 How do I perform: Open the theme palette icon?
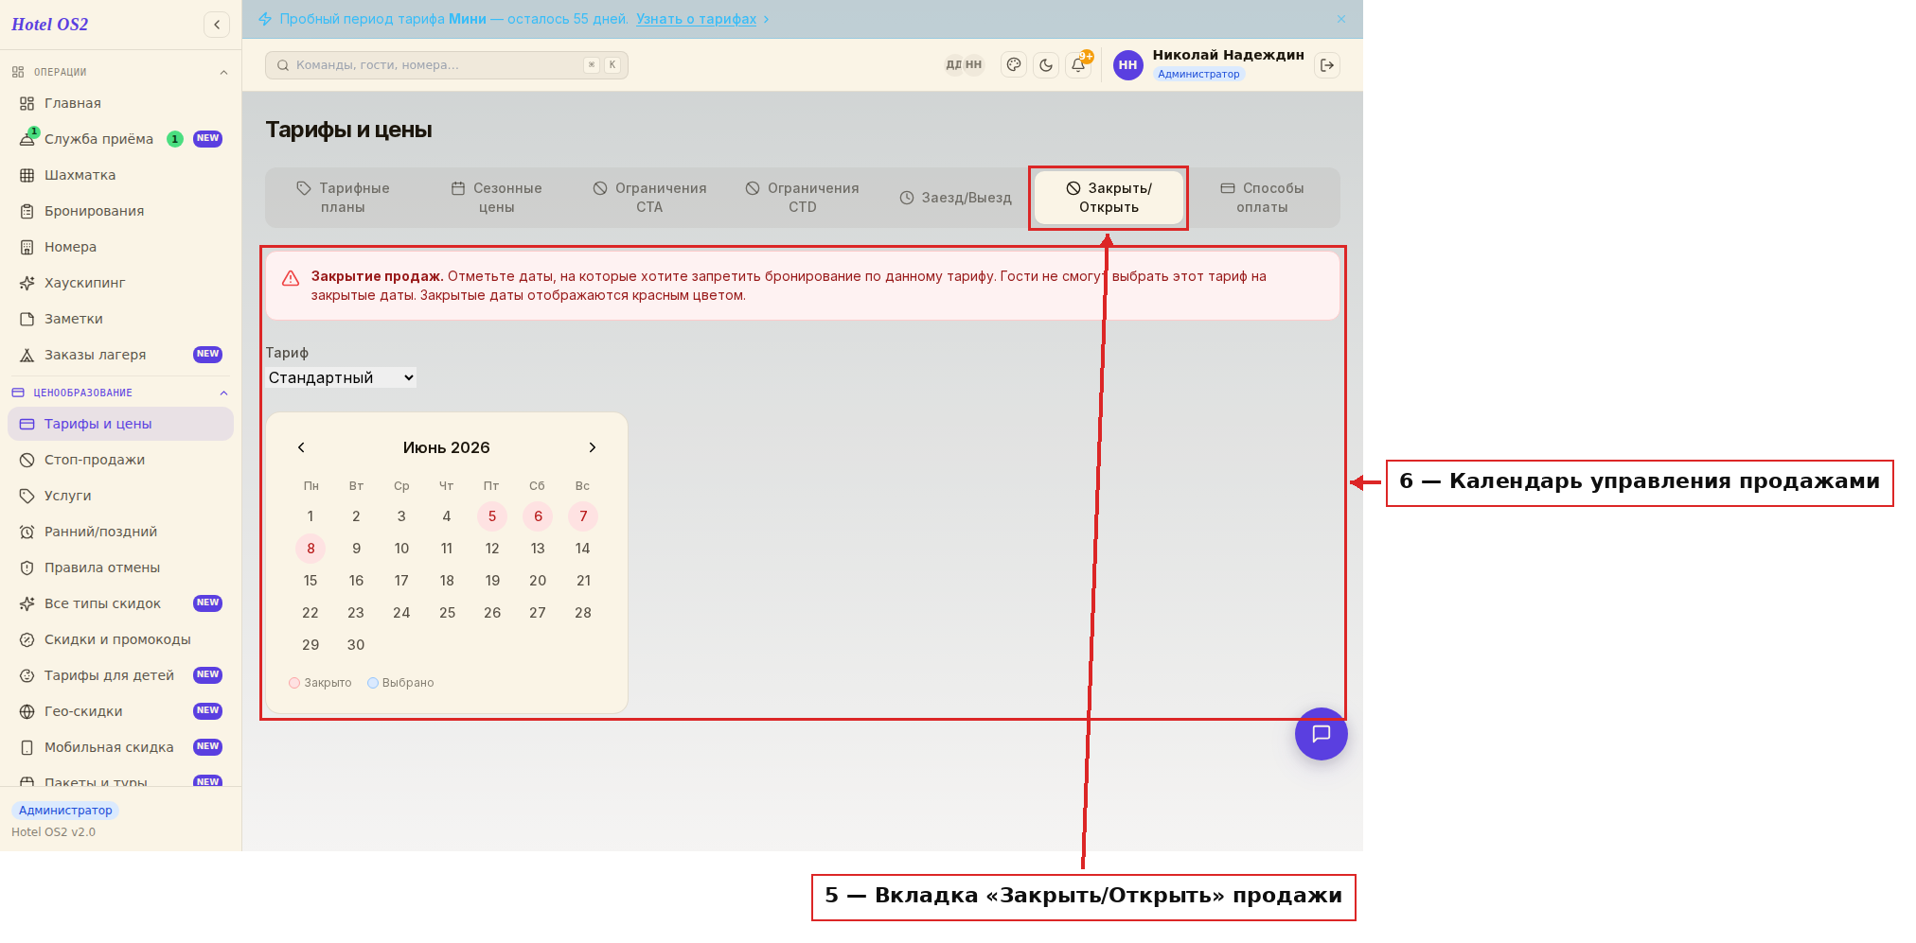[x=1014, y=65]
